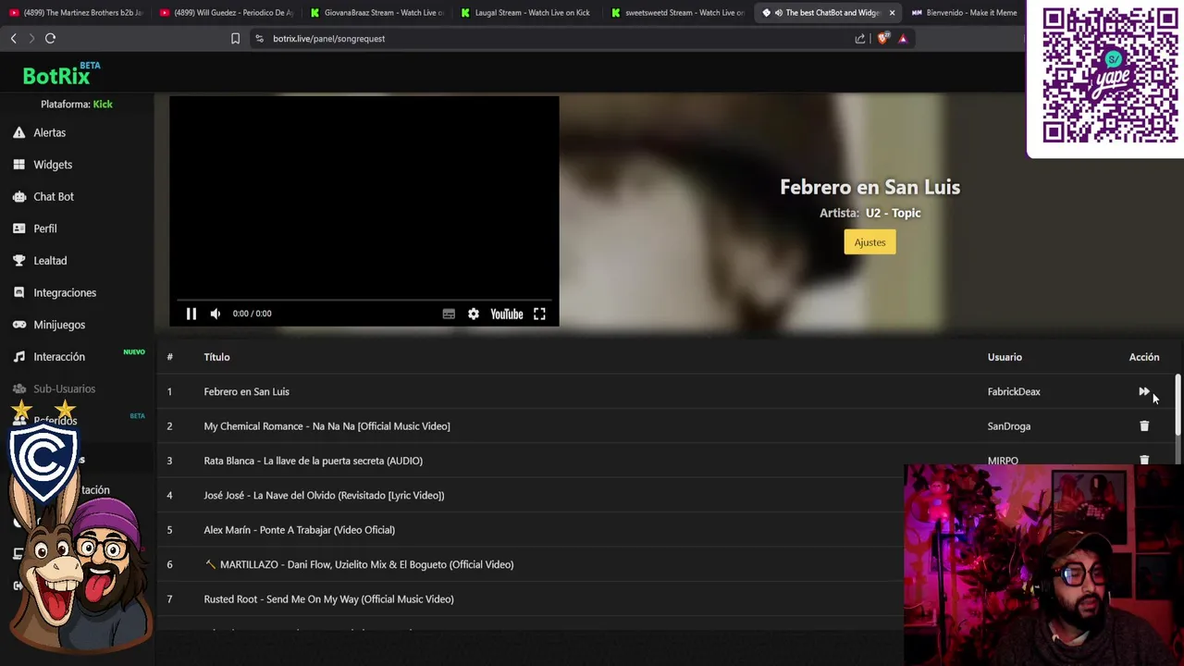Click the Kick platform label
This screenshot has width=1184, height=666.
pos(103,105)
